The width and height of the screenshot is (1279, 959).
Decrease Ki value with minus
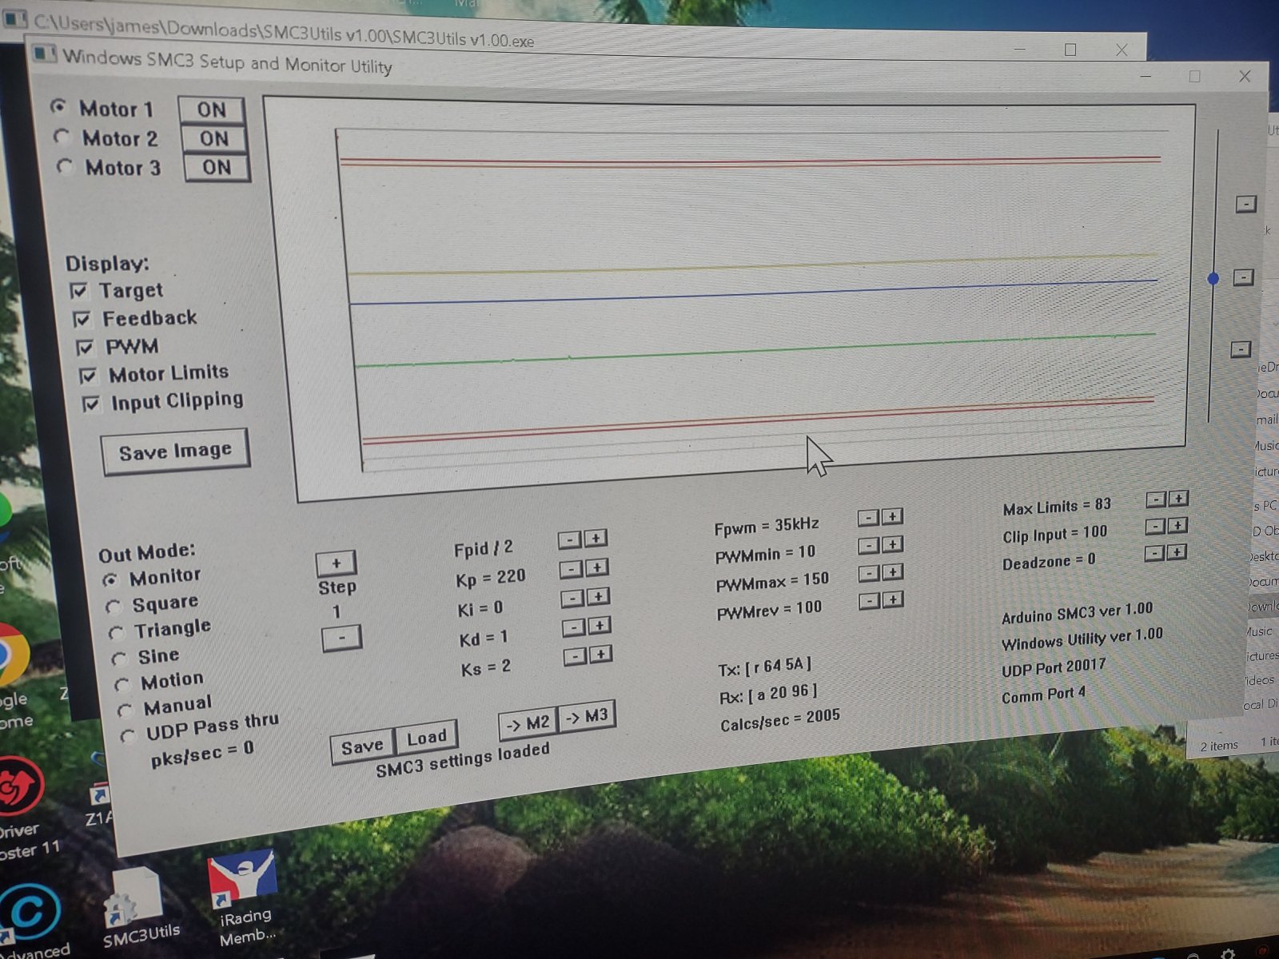point(572,599)
